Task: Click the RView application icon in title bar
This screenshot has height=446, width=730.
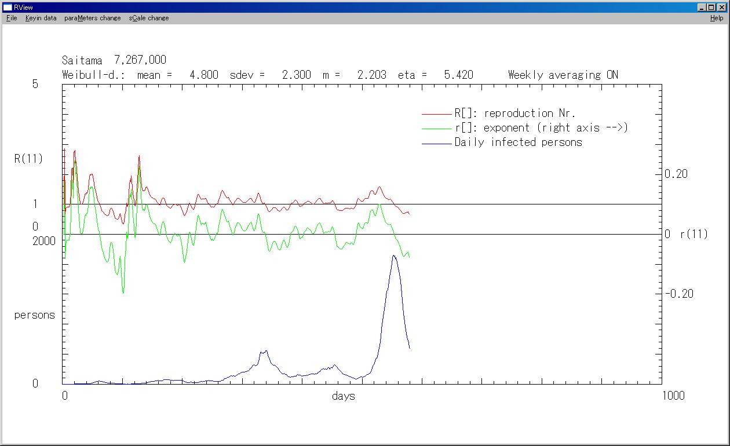Action: click(8, 8)
